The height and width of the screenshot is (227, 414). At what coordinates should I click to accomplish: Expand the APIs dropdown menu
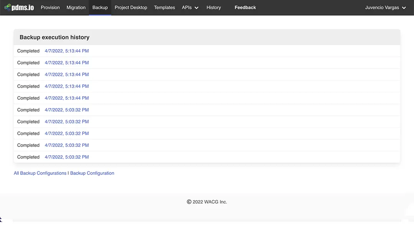click(190, 7)
